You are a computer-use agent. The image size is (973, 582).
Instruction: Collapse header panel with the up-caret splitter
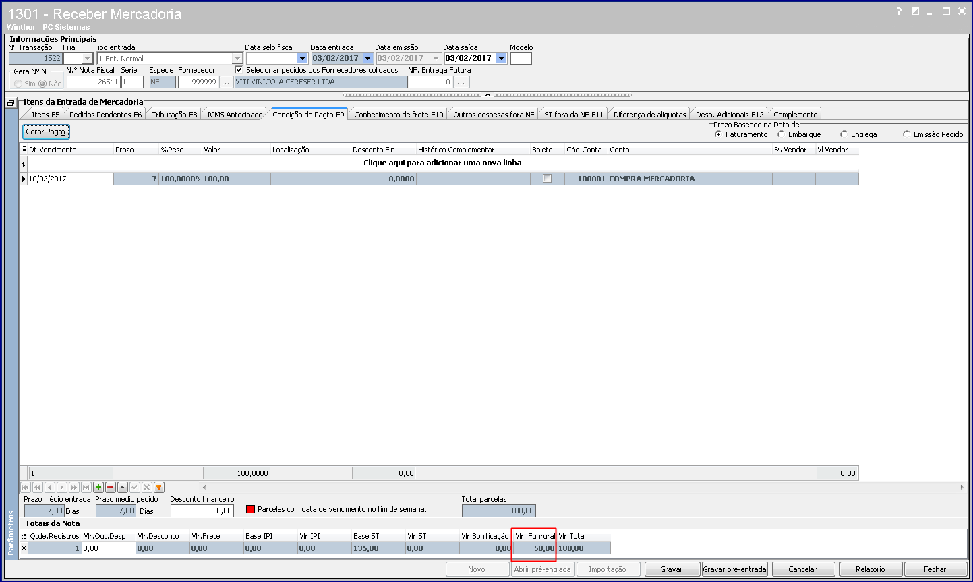[x=488, y=94]
